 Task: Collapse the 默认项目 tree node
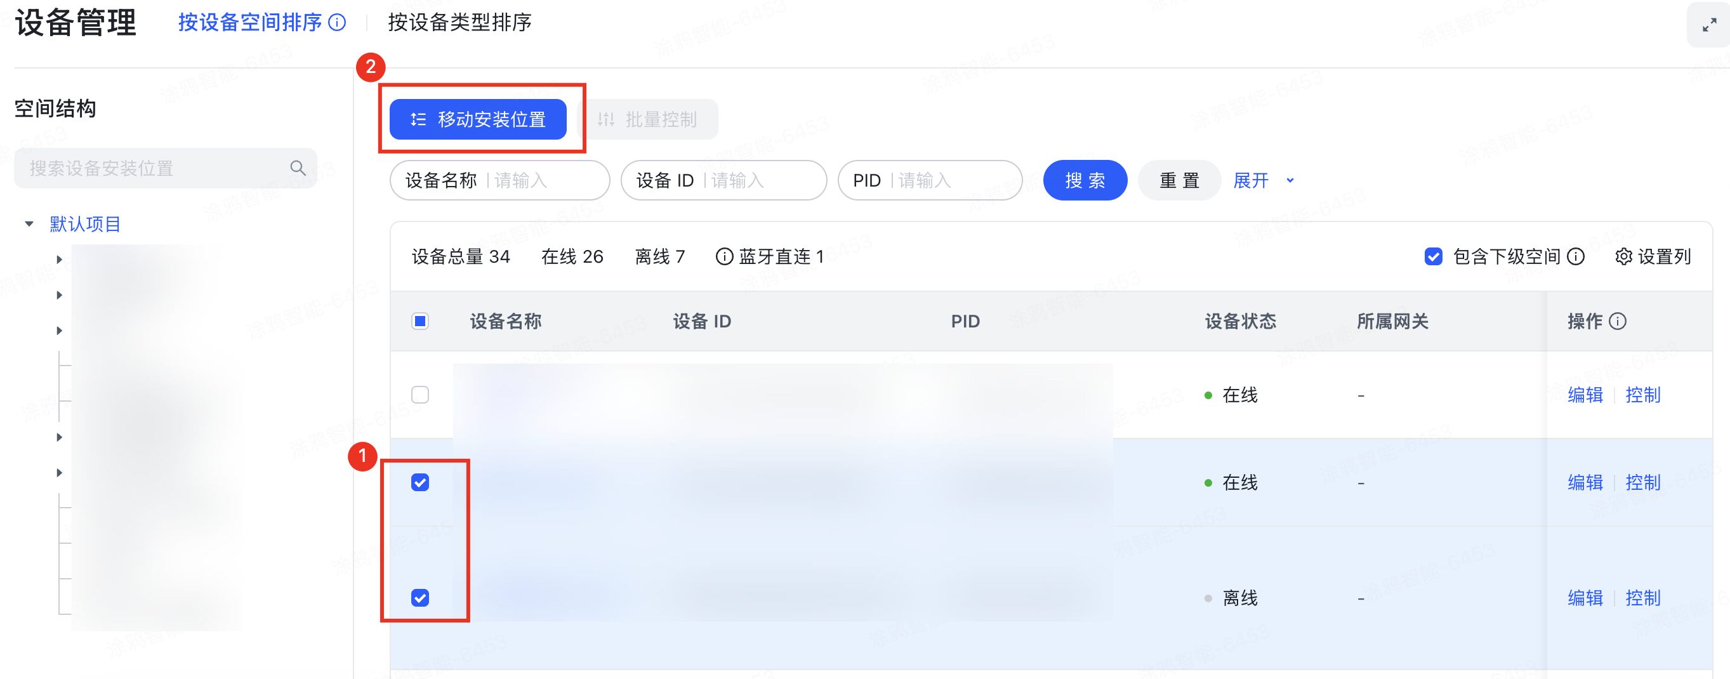28,223
